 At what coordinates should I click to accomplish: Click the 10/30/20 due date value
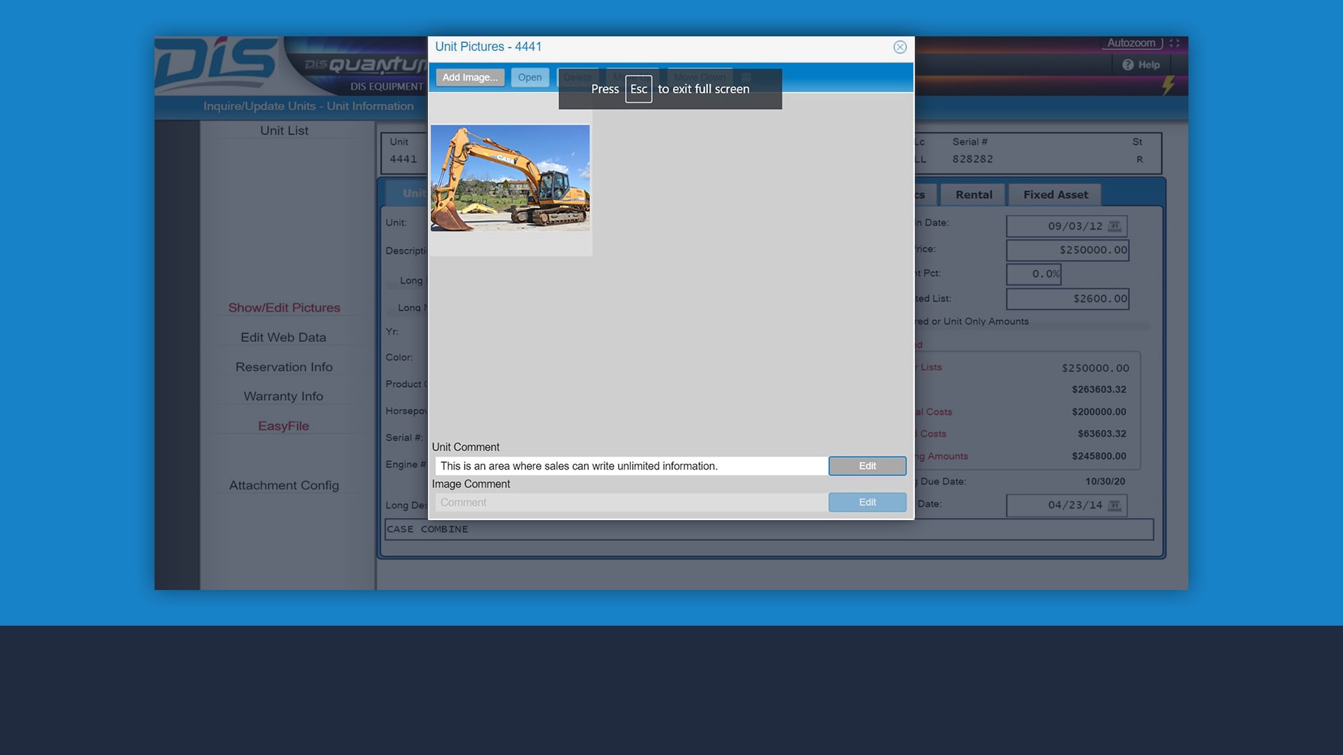click(1105, 482)
